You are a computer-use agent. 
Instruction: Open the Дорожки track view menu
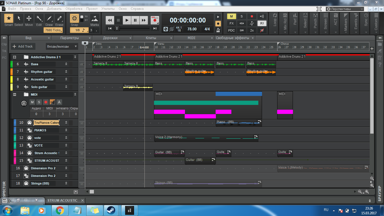[x=112, y=38]
